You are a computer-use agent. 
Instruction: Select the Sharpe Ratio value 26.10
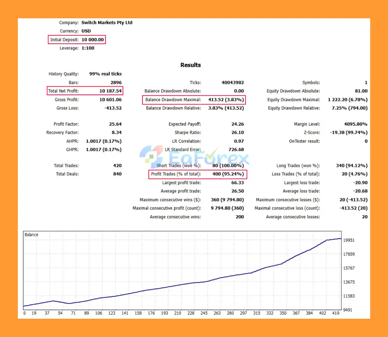pyautogui.click(x=237, y=132)
